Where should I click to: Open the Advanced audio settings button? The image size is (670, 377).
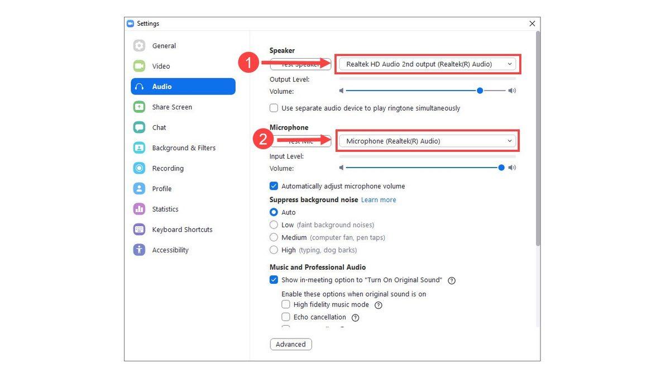[291, 345]
